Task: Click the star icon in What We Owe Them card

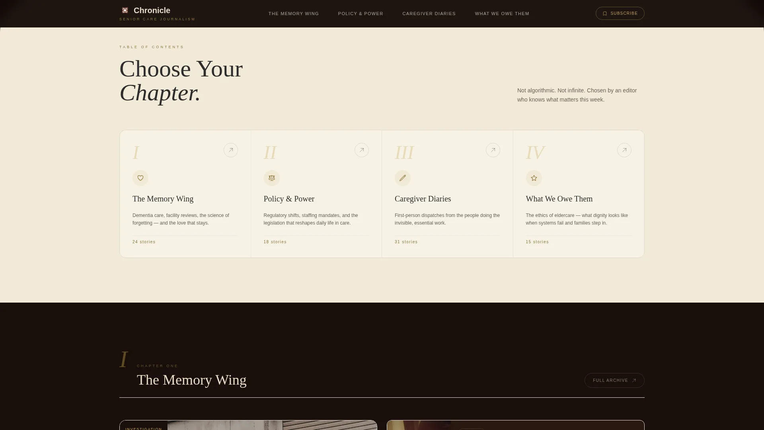Action: point(534,178)
